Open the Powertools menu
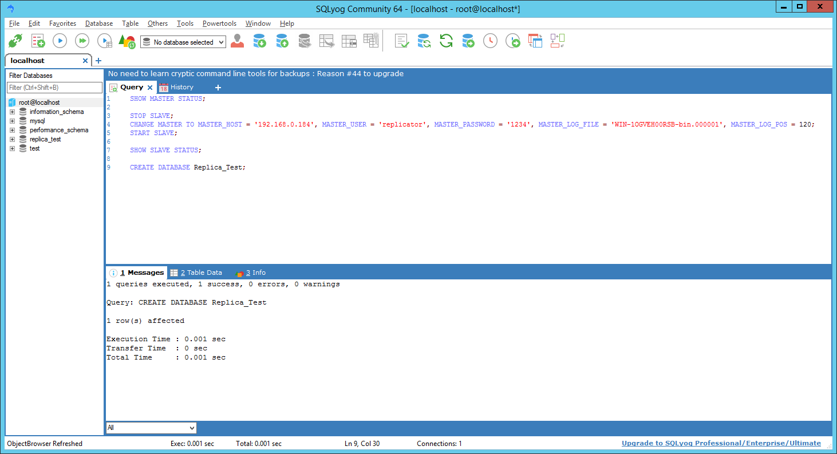This screenshot has width=837, height=454. 219,23
